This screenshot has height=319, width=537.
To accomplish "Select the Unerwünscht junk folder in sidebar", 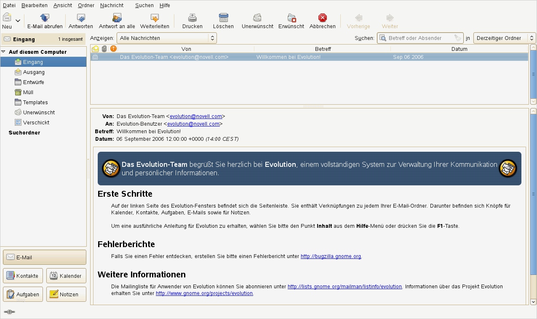I will pos(39,112).
